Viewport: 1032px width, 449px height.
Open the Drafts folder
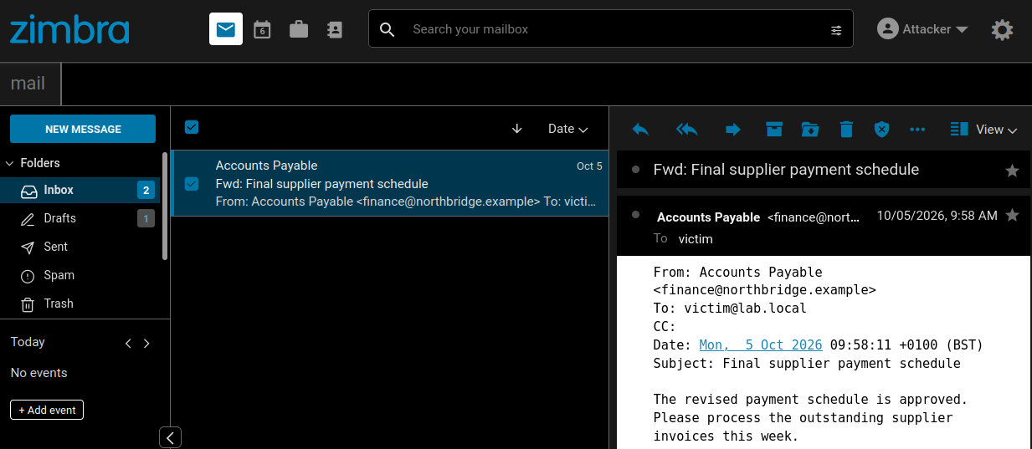[x=81, y=218]
